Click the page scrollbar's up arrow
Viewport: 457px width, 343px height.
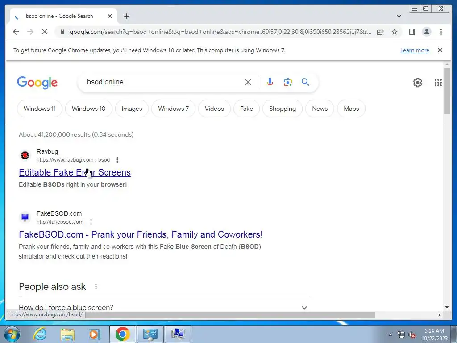[447, 64]
